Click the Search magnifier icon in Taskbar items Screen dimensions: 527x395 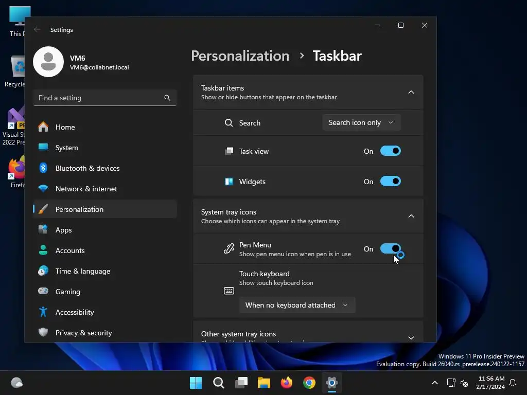(229, 123)
